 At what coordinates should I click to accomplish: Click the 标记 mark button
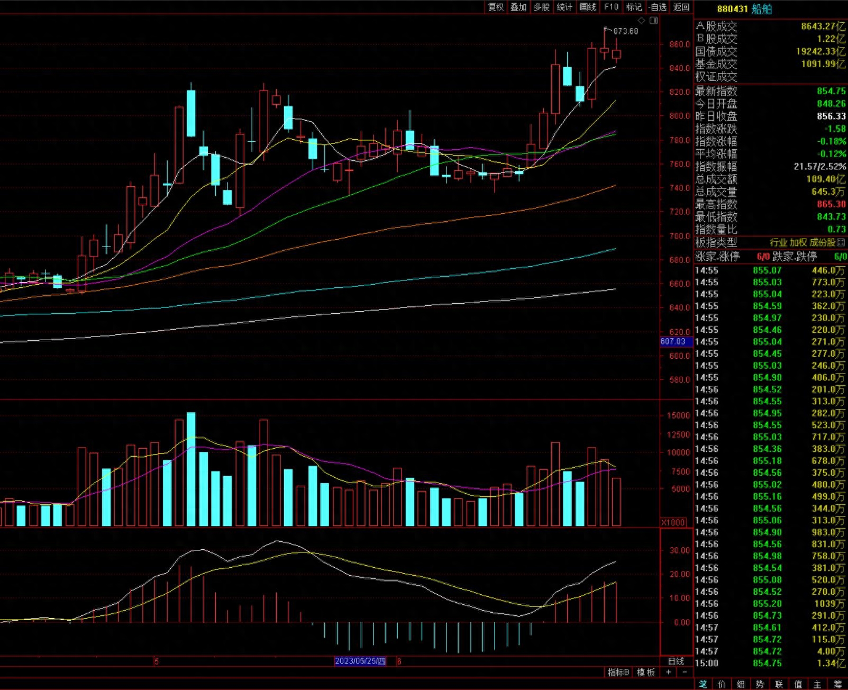(634, 7)
